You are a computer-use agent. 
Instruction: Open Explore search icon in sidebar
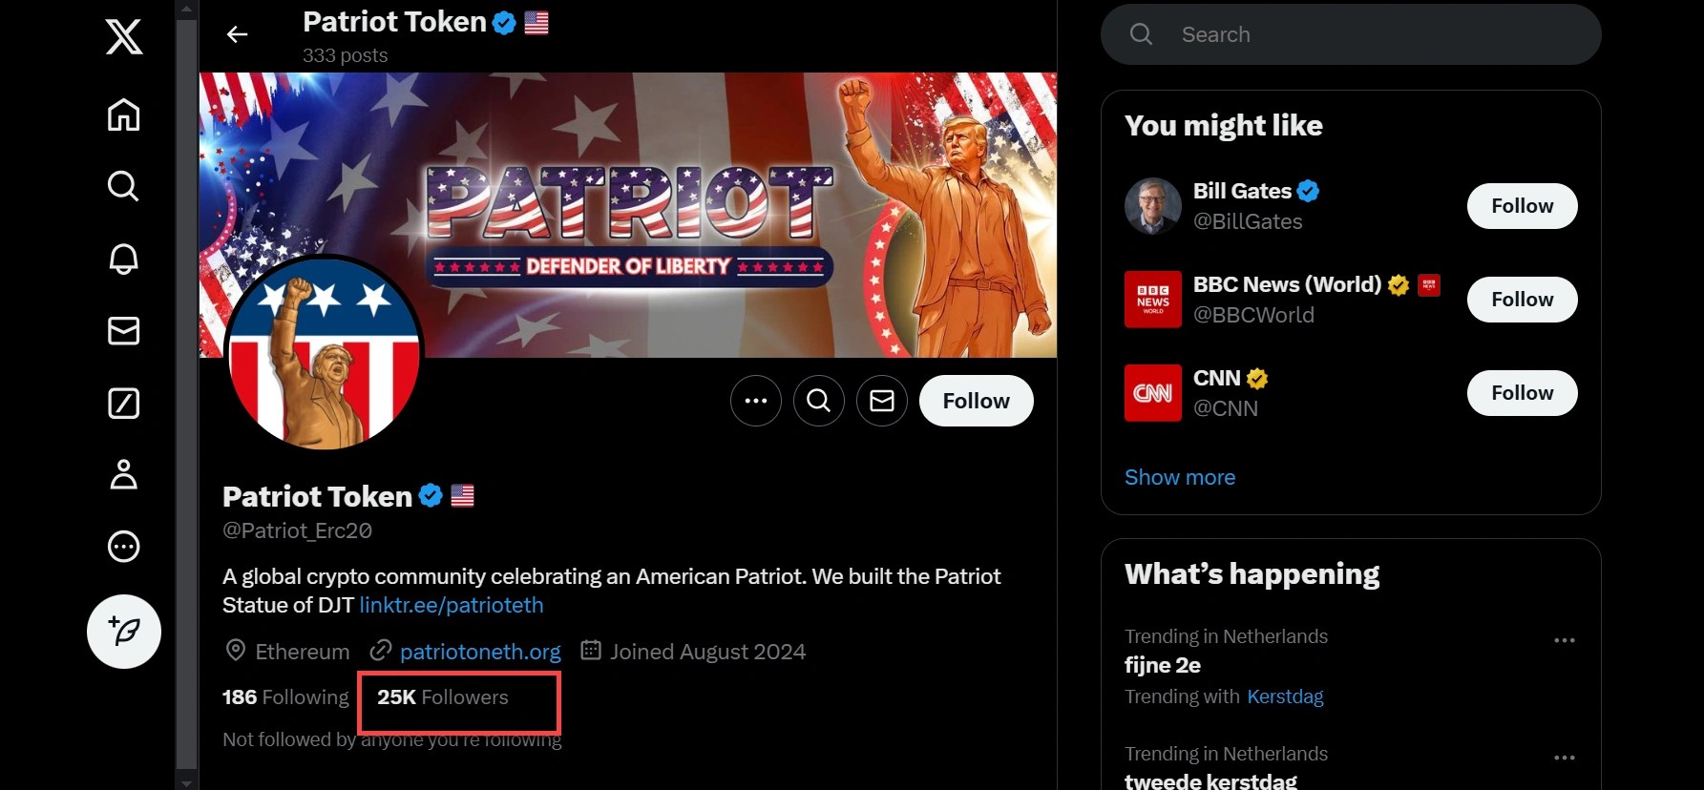click(124, 186)
